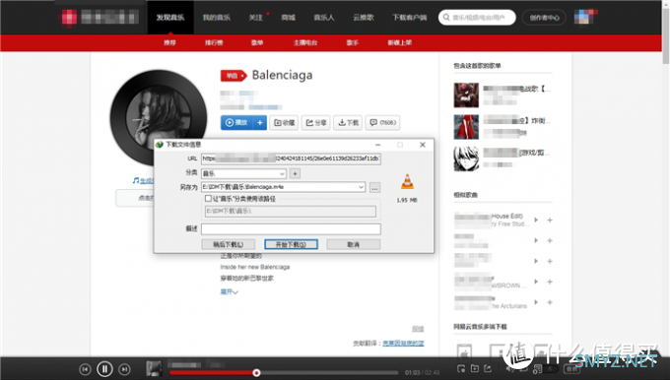Open the 创作者中心 button
670x380 pixels.
(x=544, y=18)
